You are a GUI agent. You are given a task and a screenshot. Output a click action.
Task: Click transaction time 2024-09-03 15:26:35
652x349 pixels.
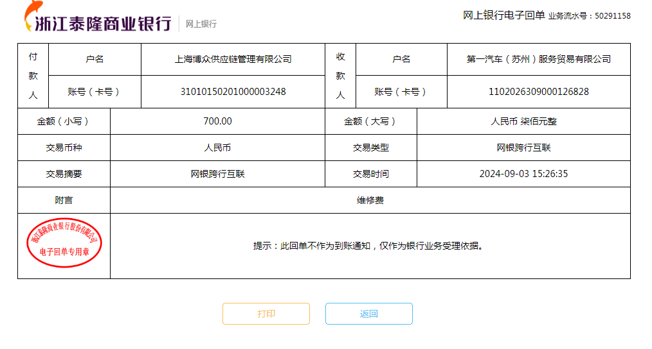tap(523, 174)
